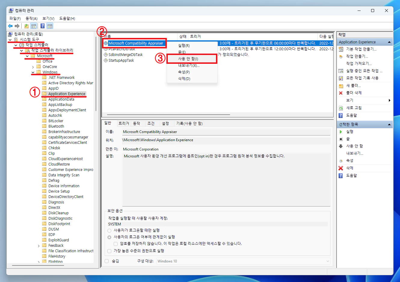The width and height of the screenshot is (400, 282).
Task: Collapse the 시스템 도구 tree node
Action: coord(10,39)
